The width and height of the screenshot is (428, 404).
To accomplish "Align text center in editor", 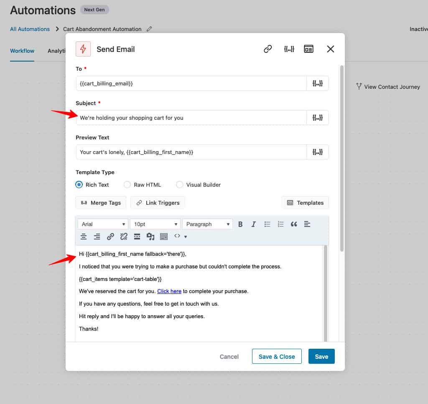I will tap(84, 237).
